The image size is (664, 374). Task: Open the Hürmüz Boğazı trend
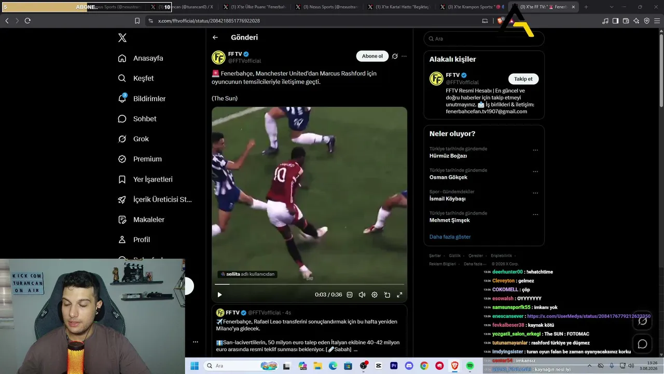(x=448, y=156)
